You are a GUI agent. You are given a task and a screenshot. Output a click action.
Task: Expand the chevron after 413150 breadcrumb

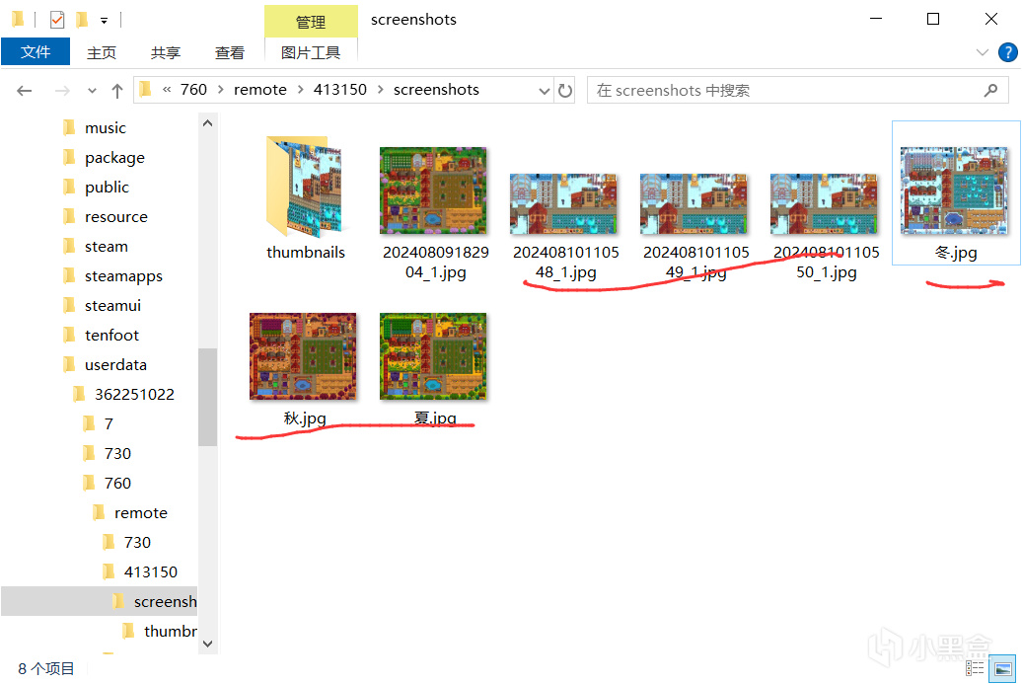[x=381, y=90]
